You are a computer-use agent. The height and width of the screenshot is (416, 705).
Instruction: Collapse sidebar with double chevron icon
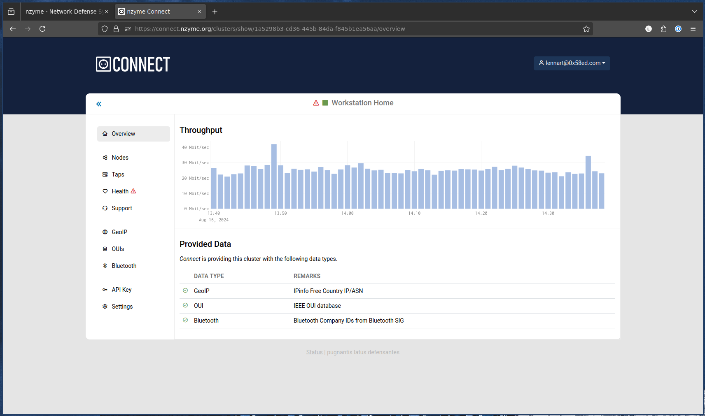point(99,104)
